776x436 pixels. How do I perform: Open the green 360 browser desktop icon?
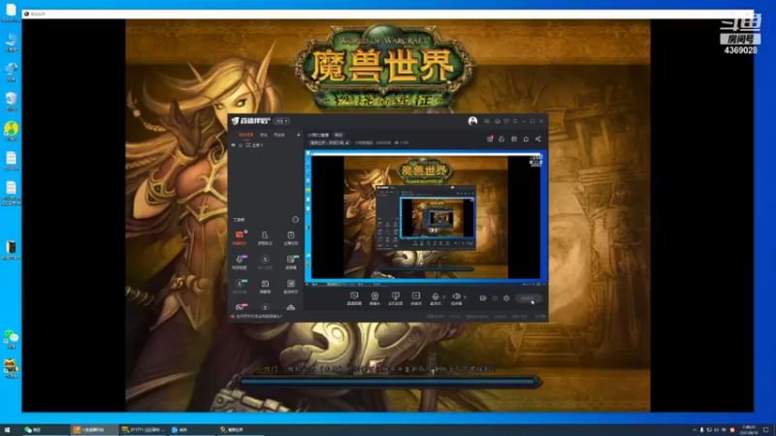point(11,131)
